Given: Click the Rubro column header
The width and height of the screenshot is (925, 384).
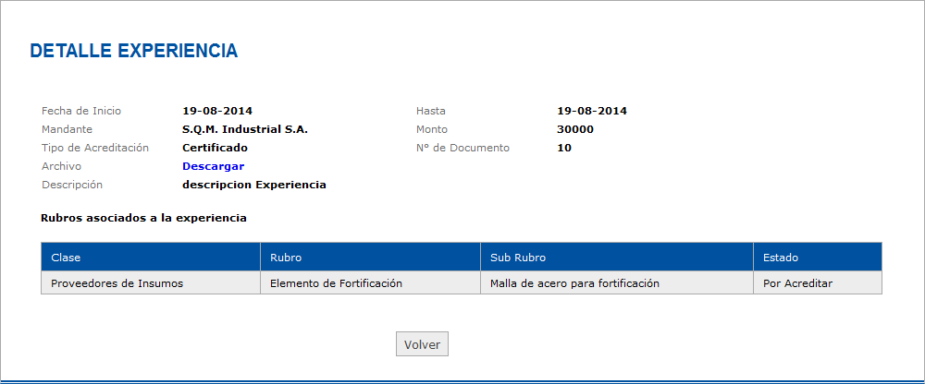Looking at the screenshot, I should [x=371, y=258].
